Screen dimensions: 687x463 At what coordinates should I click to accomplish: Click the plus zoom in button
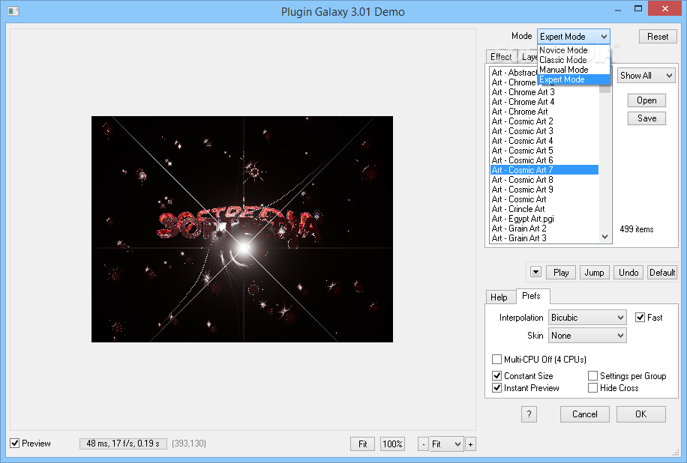[x=470, y=444]
